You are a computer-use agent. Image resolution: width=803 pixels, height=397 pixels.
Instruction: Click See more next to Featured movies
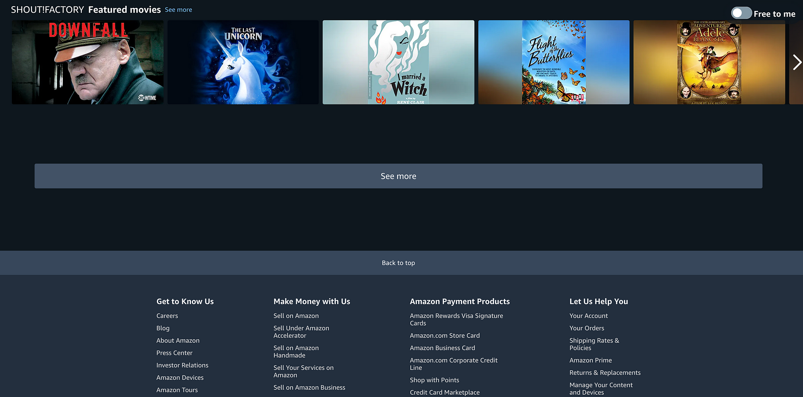click(x=178, y=10)
